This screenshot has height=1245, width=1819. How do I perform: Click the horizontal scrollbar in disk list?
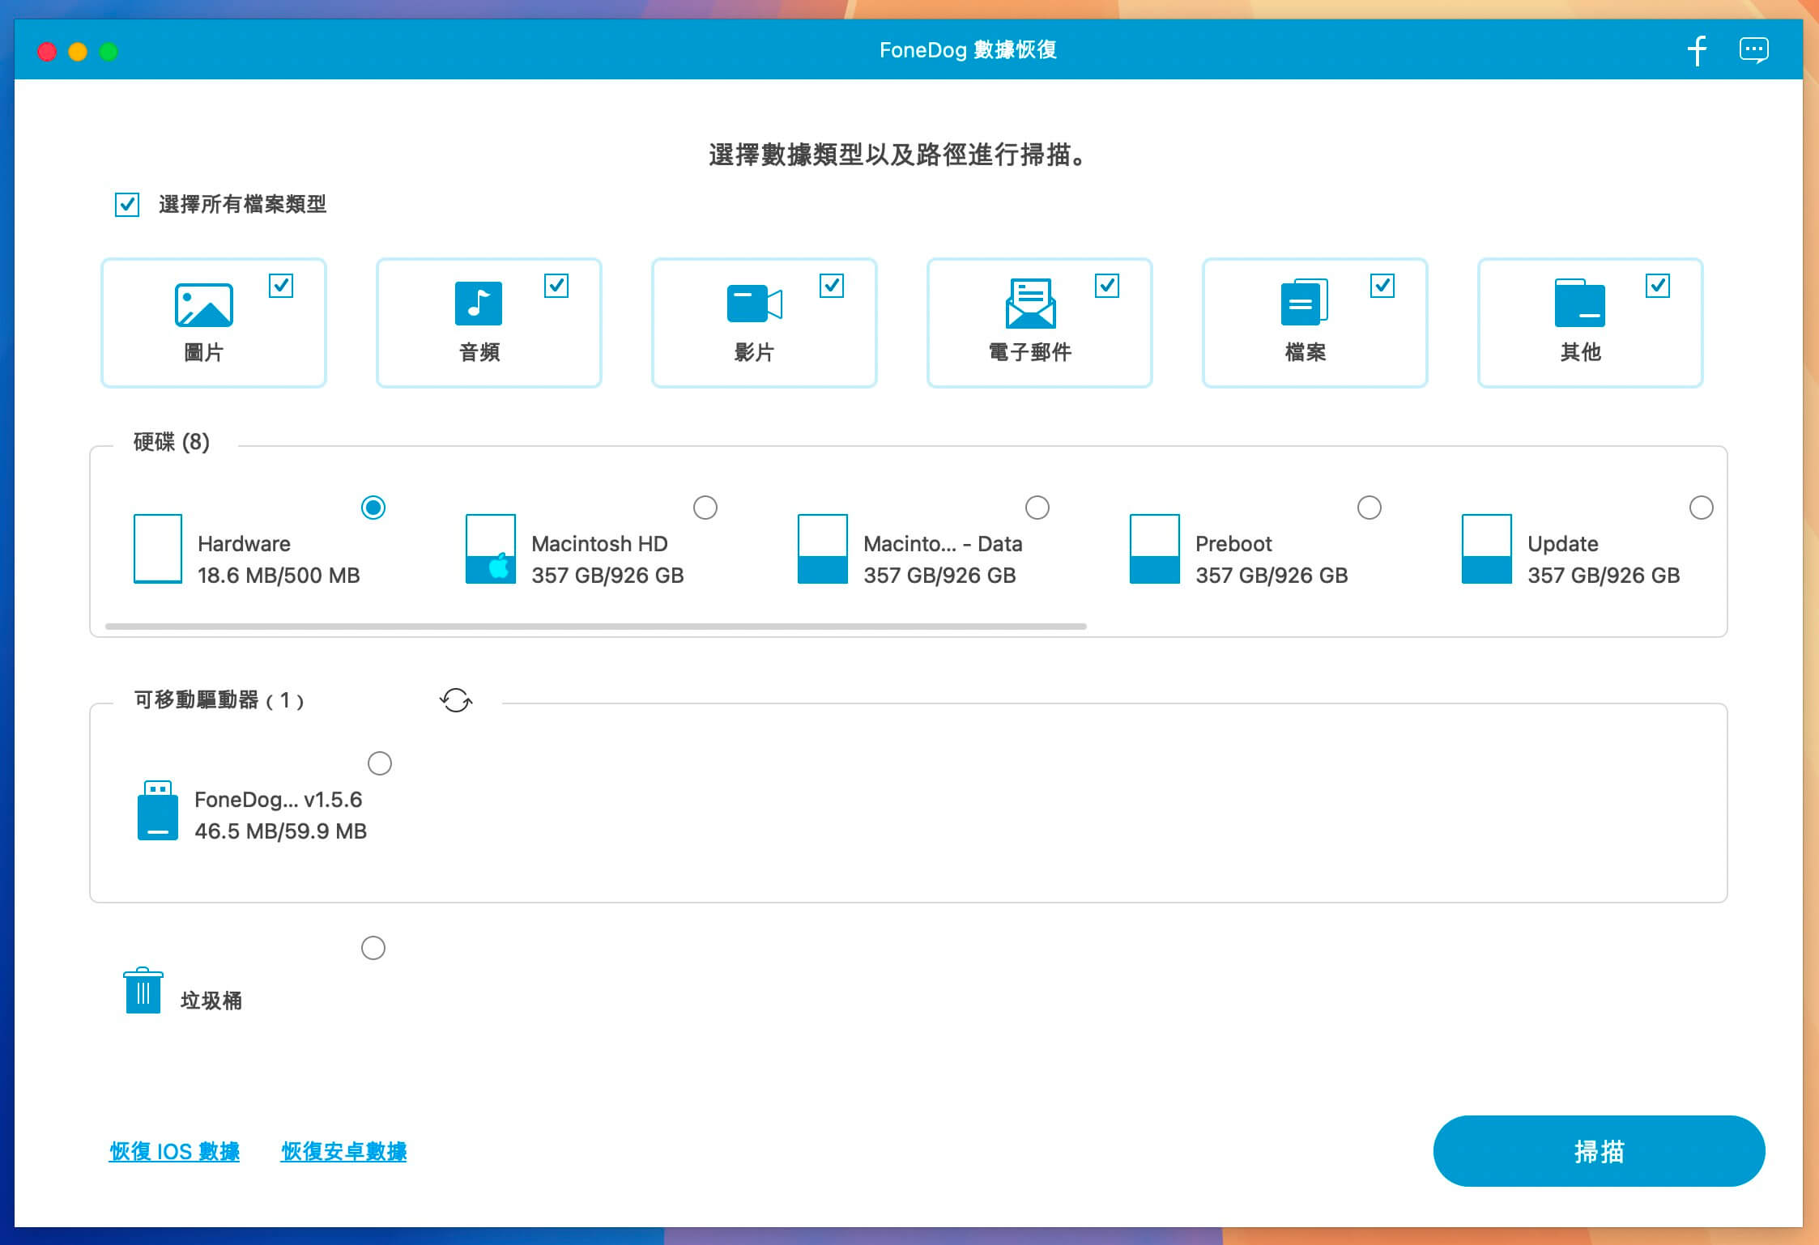[595, 627]
